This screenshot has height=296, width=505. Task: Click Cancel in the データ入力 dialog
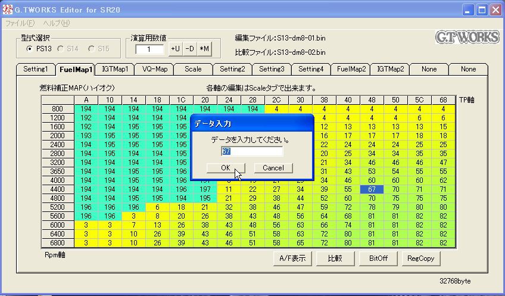pyautogui.click(x=273, y=168)
